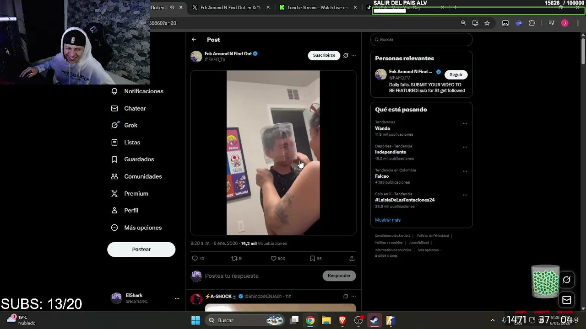Open Listas in the sidebar
The image size is (586, 329).
click(x=126, y=143)
